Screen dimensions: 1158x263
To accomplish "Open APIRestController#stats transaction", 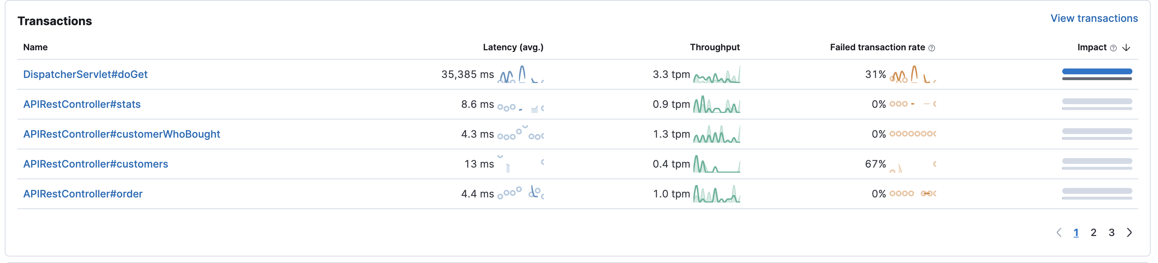I will pyautogui.click(x=82, y=104).
